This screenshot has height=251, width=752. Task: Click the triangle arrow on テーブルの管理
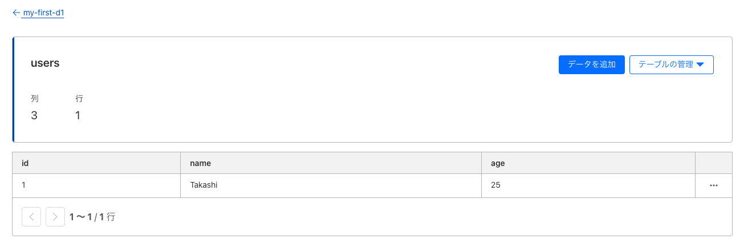tap(701, 65)
